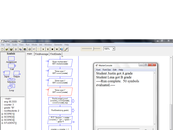This screenshot has height=130, width=173.
Task: Switch to the FindAverage tab
Action: coord(42,54)
